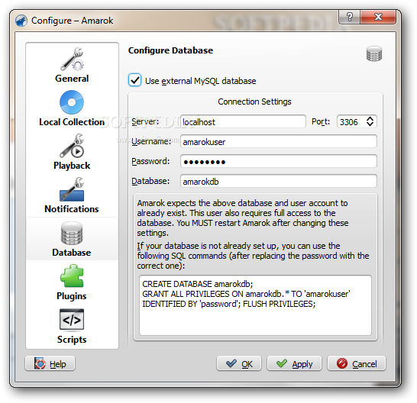Viewport: 417px width, 403px height.
Task: Focus the Username field containing amarokuser
Action: tap(279, 141)
